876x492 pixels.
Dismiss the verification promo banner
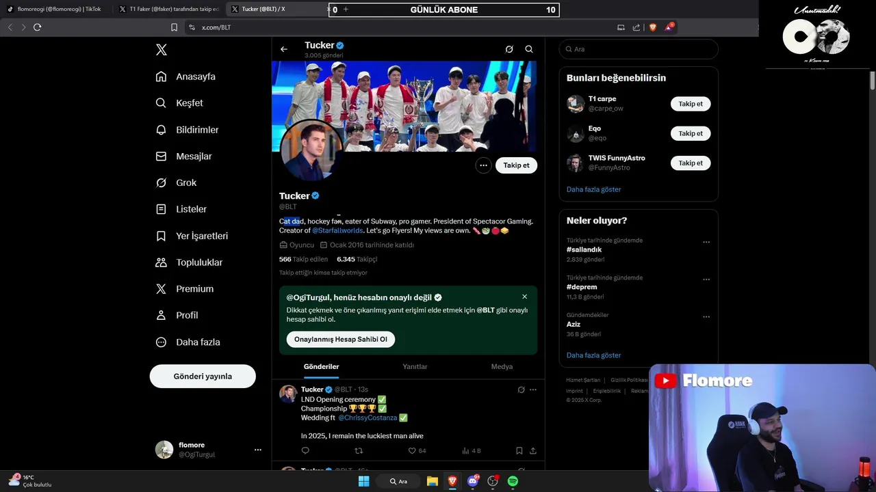tap(525, 297)
